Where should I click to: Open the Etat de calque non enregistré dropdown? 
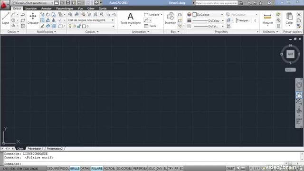91,20
